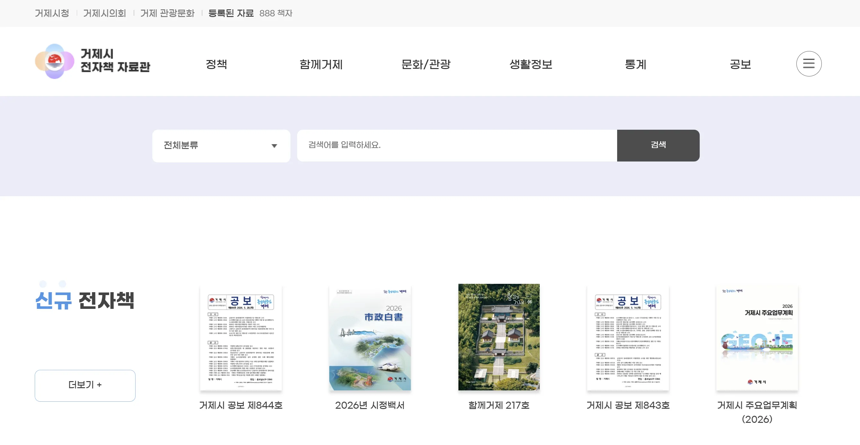Image resolution: width=860 pixels, height=445 pixels.
Task: Click the search keyword input field
Action: click(x=457, y=145)
